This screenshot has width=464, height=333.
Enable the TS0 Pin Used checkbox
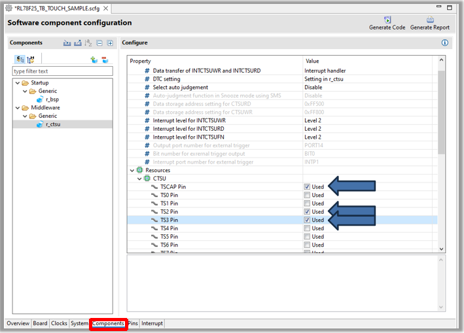(307, 195)
